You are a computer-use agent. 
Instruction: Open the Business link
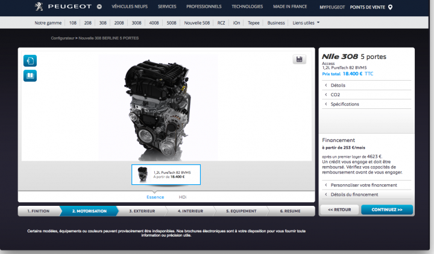[x=276, y=23]
